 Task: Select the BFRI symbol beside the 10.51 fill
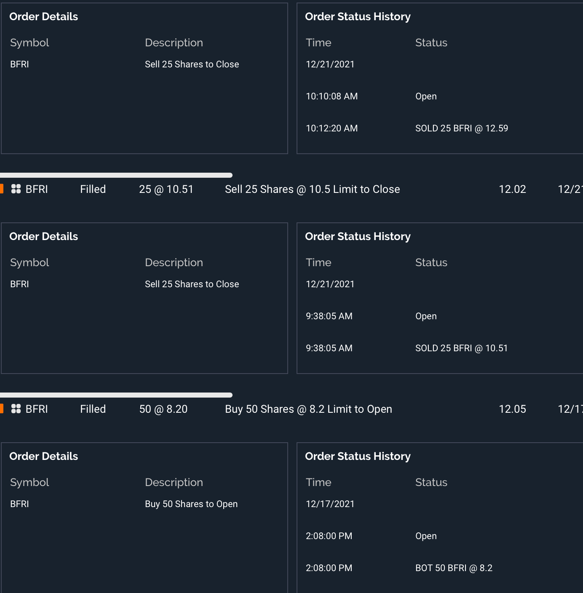(x=37, y=190)
